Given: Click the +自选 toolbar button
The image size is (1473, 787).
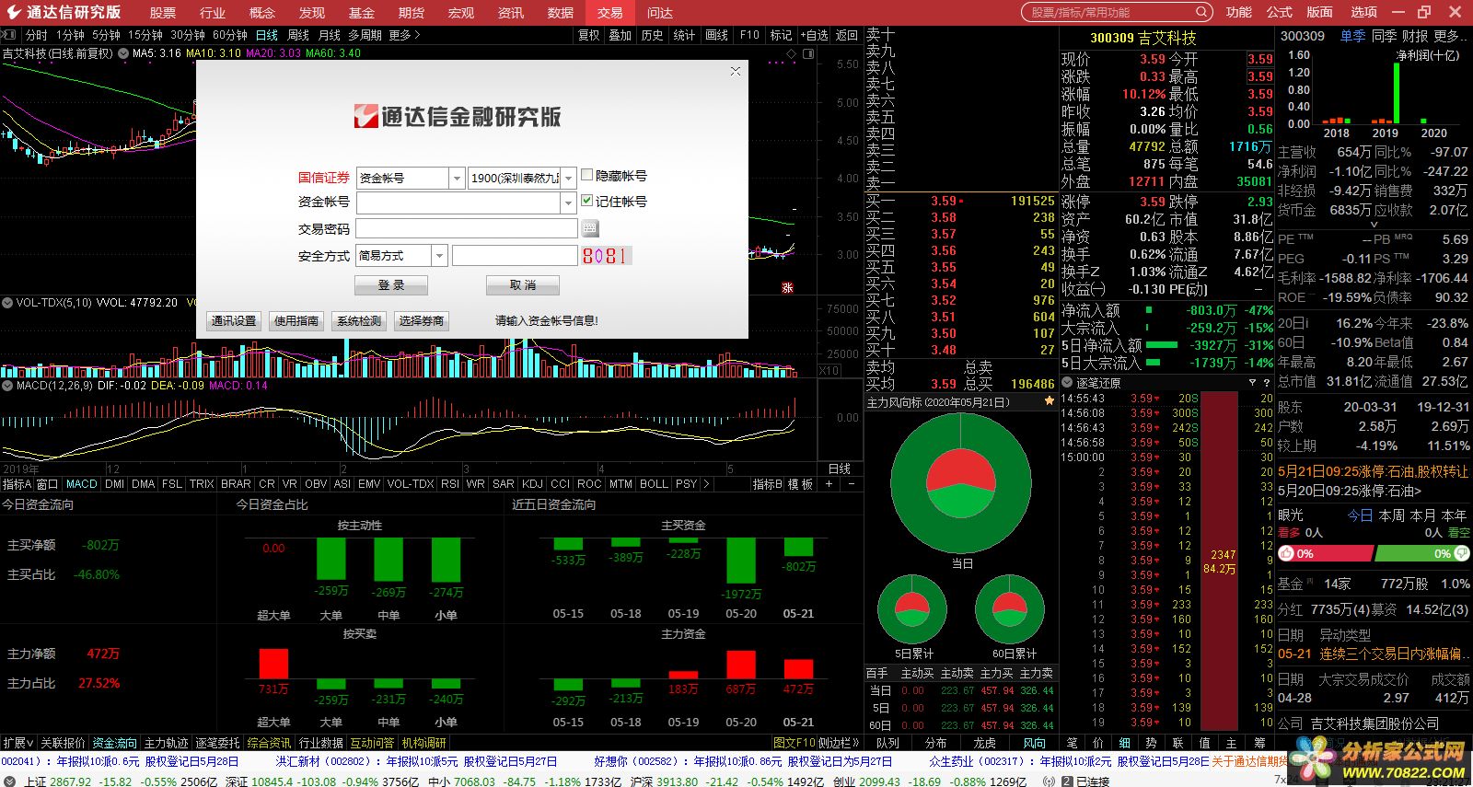Looking at the screenshot, I should pyautogui.click(x=814, y=35).
